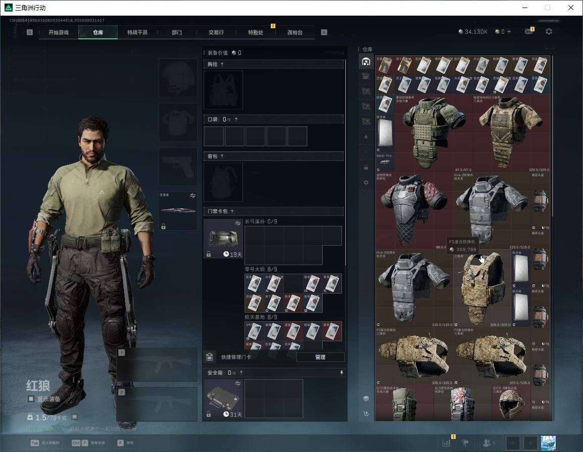Select primary weapon slot 1

tap(157, 364)
